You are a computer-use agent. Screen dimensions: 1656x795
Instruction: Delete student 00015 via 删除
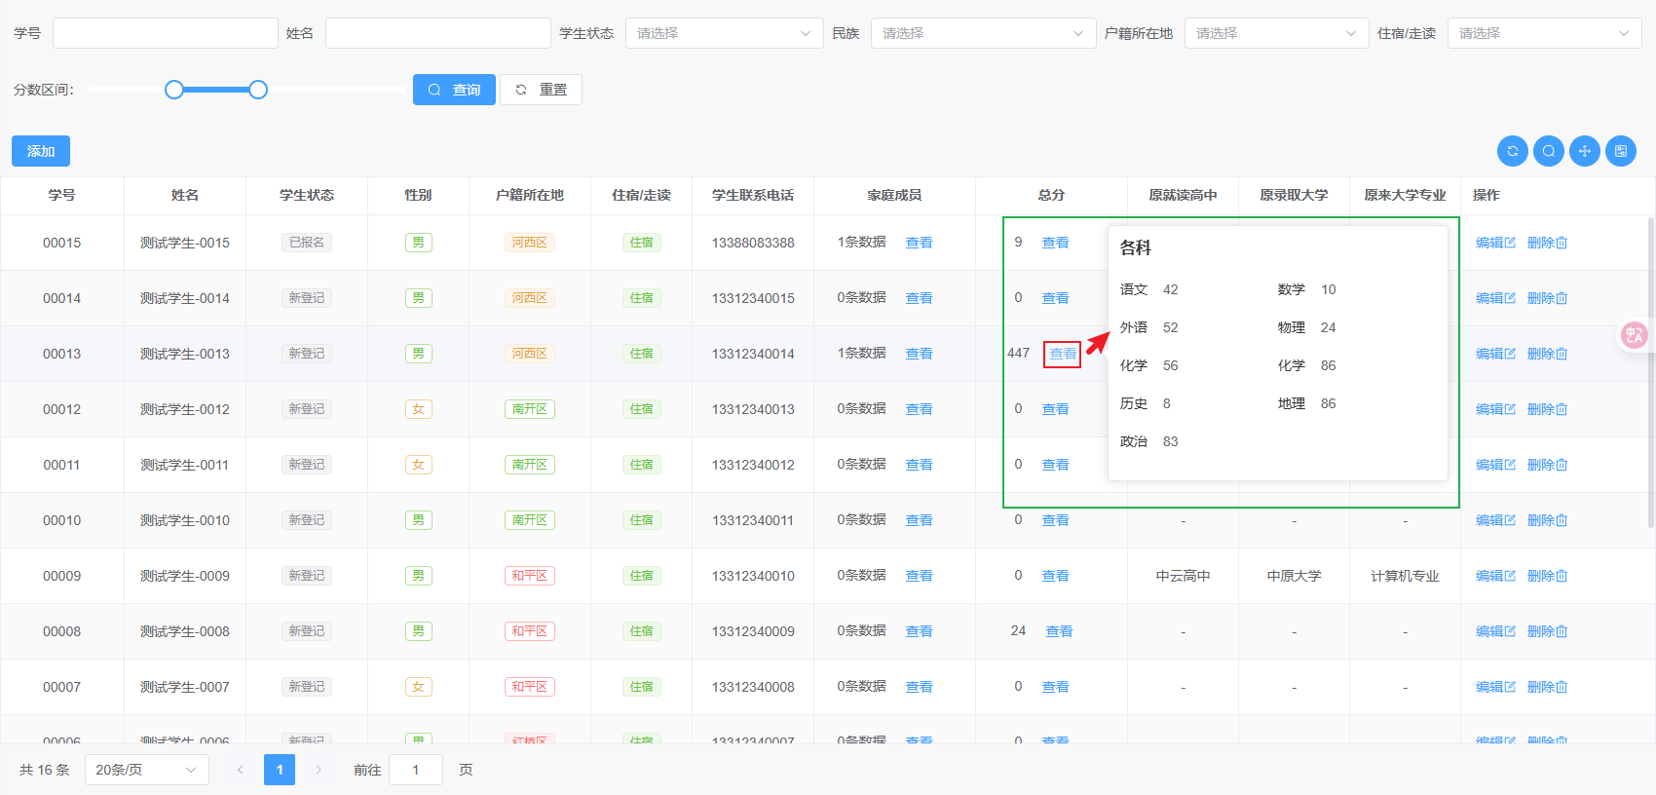click(1547, 243)
